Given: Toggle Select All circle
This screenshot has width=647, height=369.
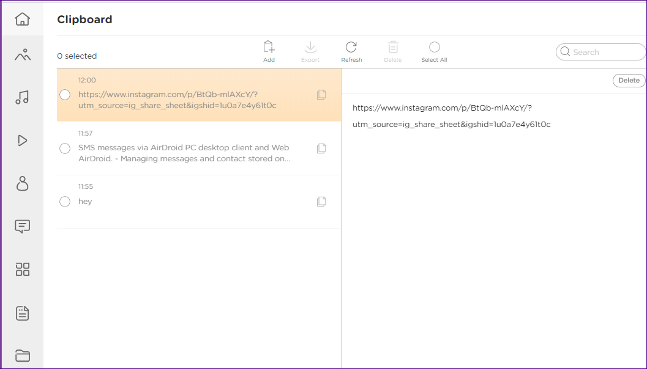Looking at the screenshot, I should (x=434, y=47).
